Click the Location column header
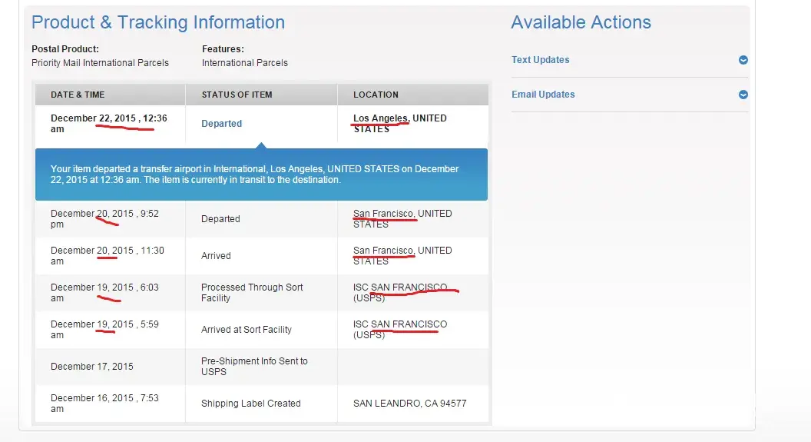 click(x=376, y=95)
